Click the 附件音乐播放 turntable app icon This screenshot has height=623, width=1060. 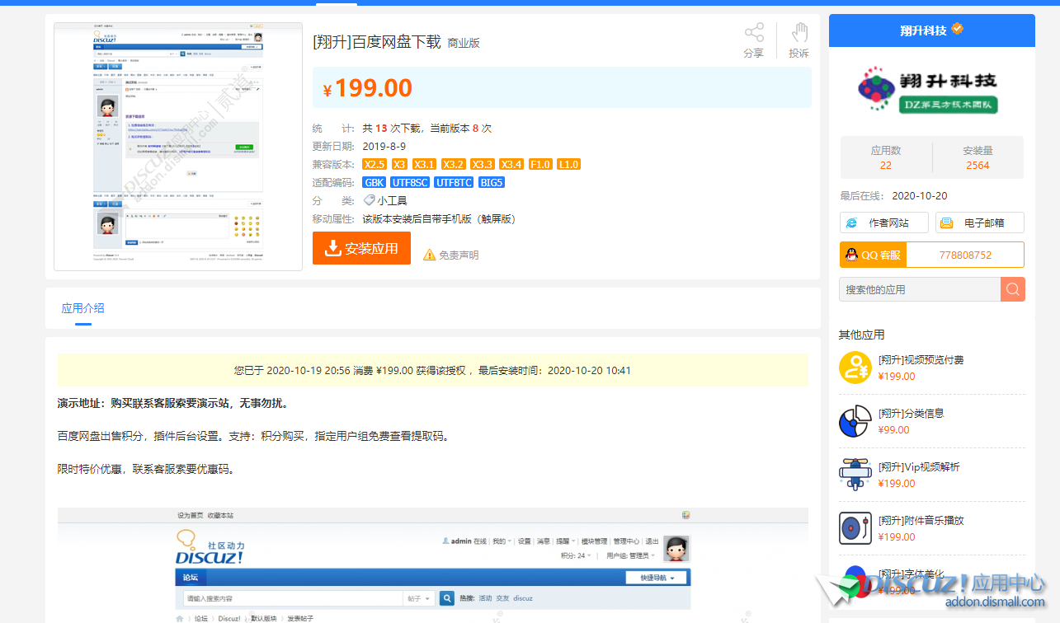pos(855,528)
